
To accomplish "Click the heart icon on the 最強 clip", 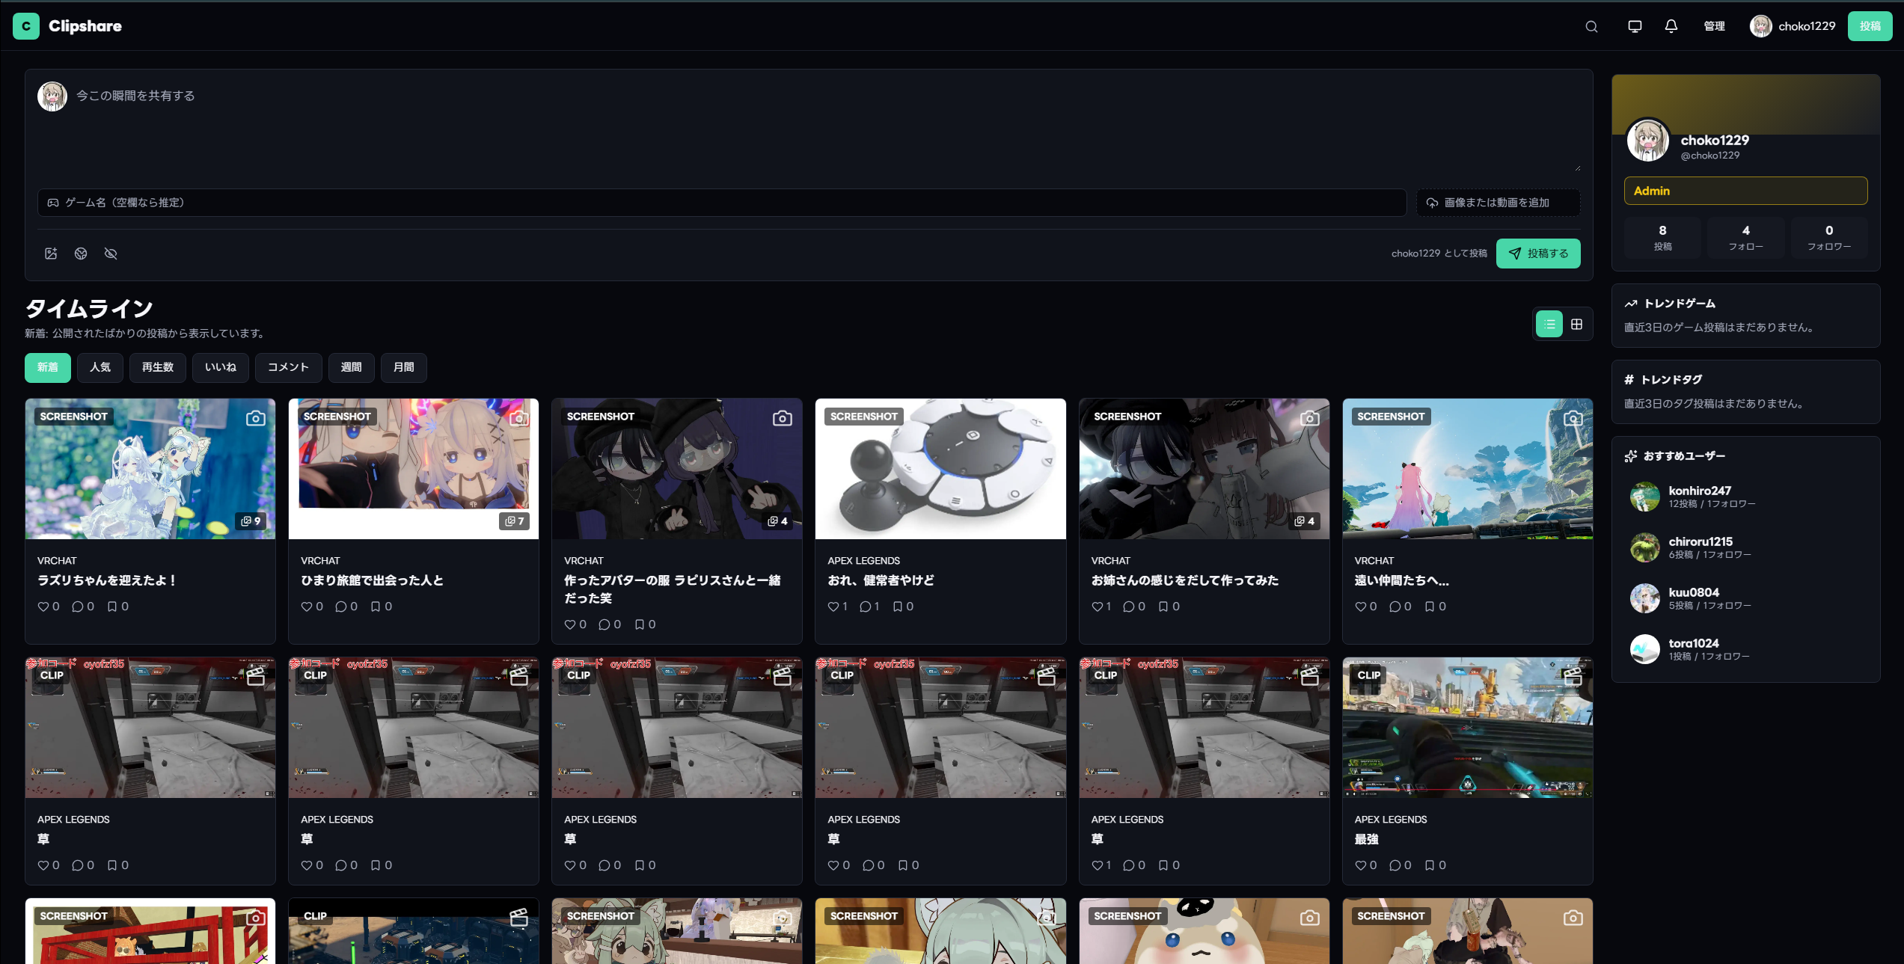I will click(1361, 865).
